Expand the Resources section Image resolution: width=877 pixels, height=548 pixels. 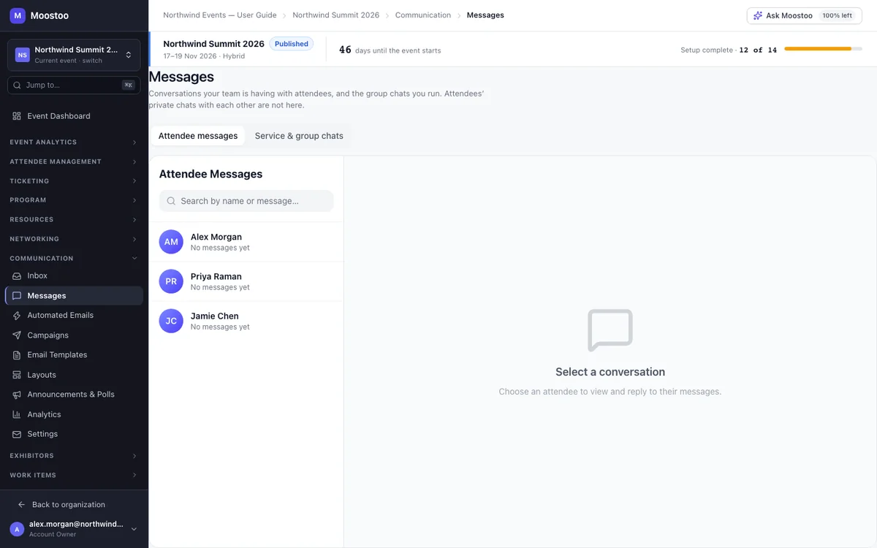pyautogui.click(x=74, y=220)
